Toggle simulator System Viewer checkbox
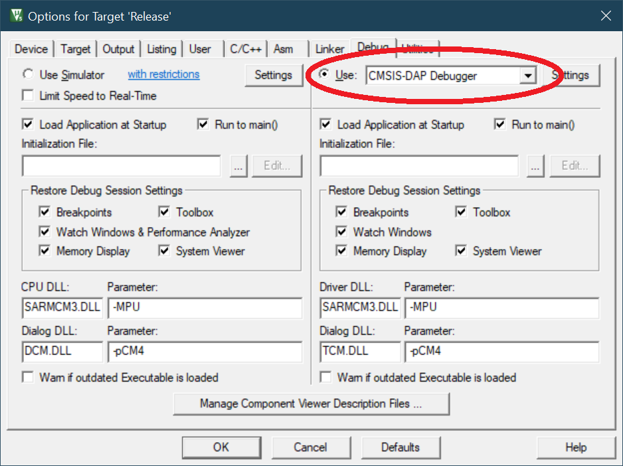The width and height of the screenshot is (623, 466). coord(164,251)
